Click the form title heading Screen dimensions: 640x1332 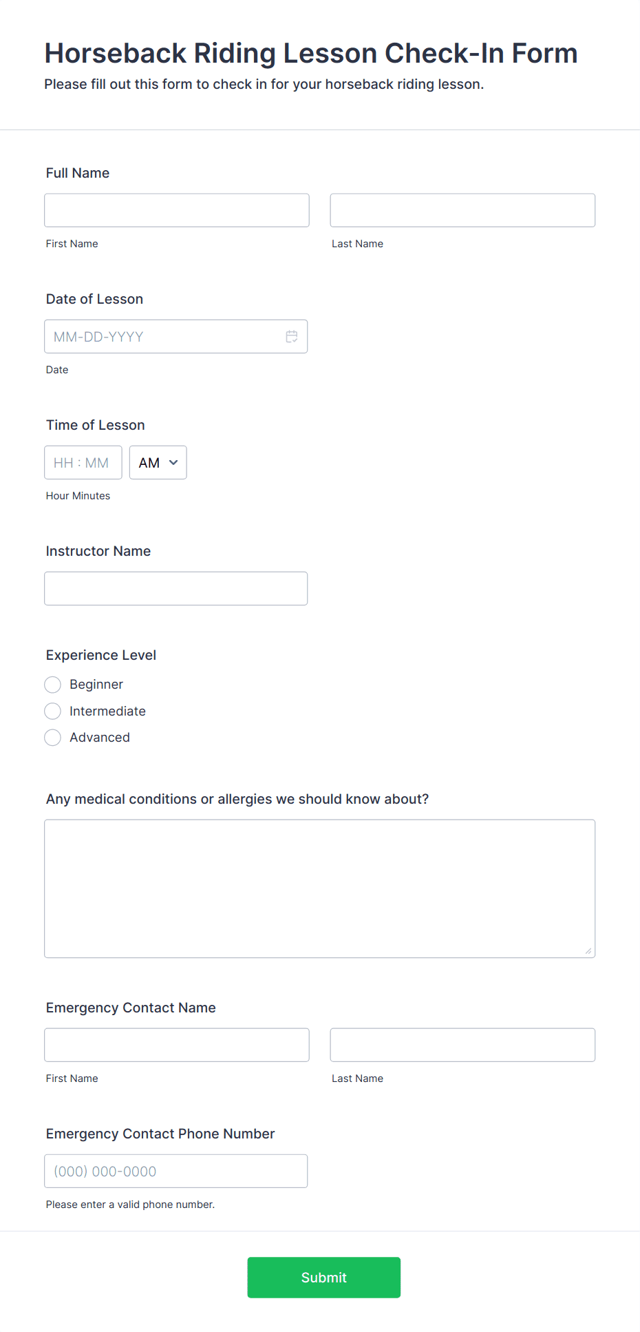(x=311, y=53)
